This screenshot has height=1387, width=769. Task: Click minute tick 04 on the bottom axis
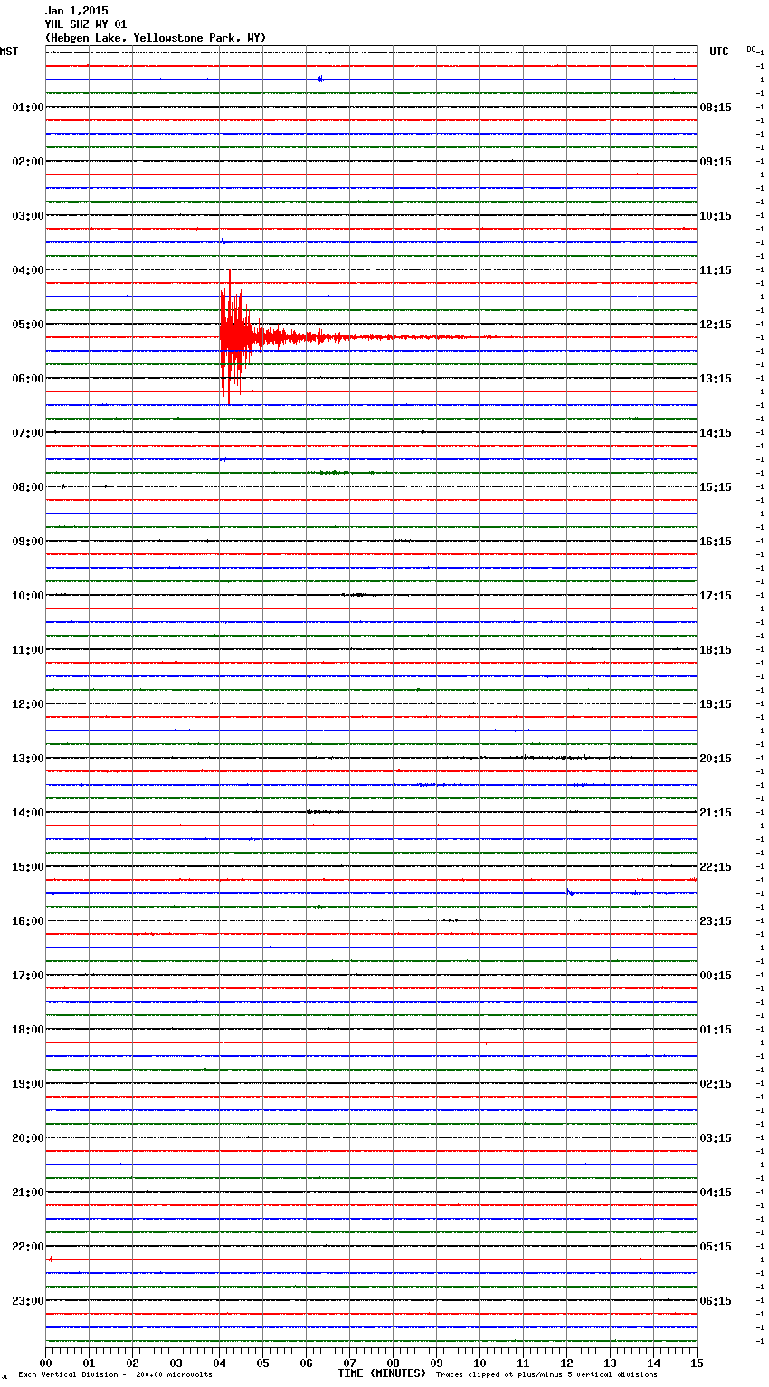tap(219, 1363)
